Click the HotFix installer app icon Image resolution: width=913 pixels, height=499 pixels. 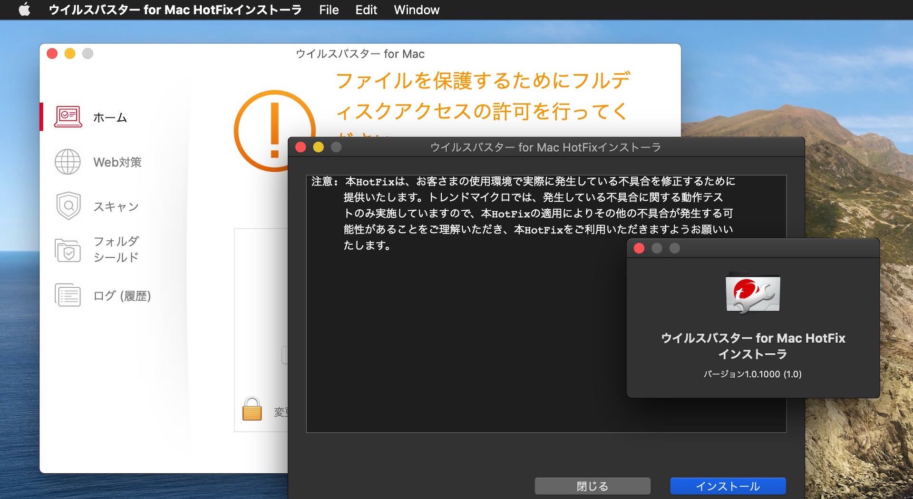pyautogui.click(x=753, y=293)
